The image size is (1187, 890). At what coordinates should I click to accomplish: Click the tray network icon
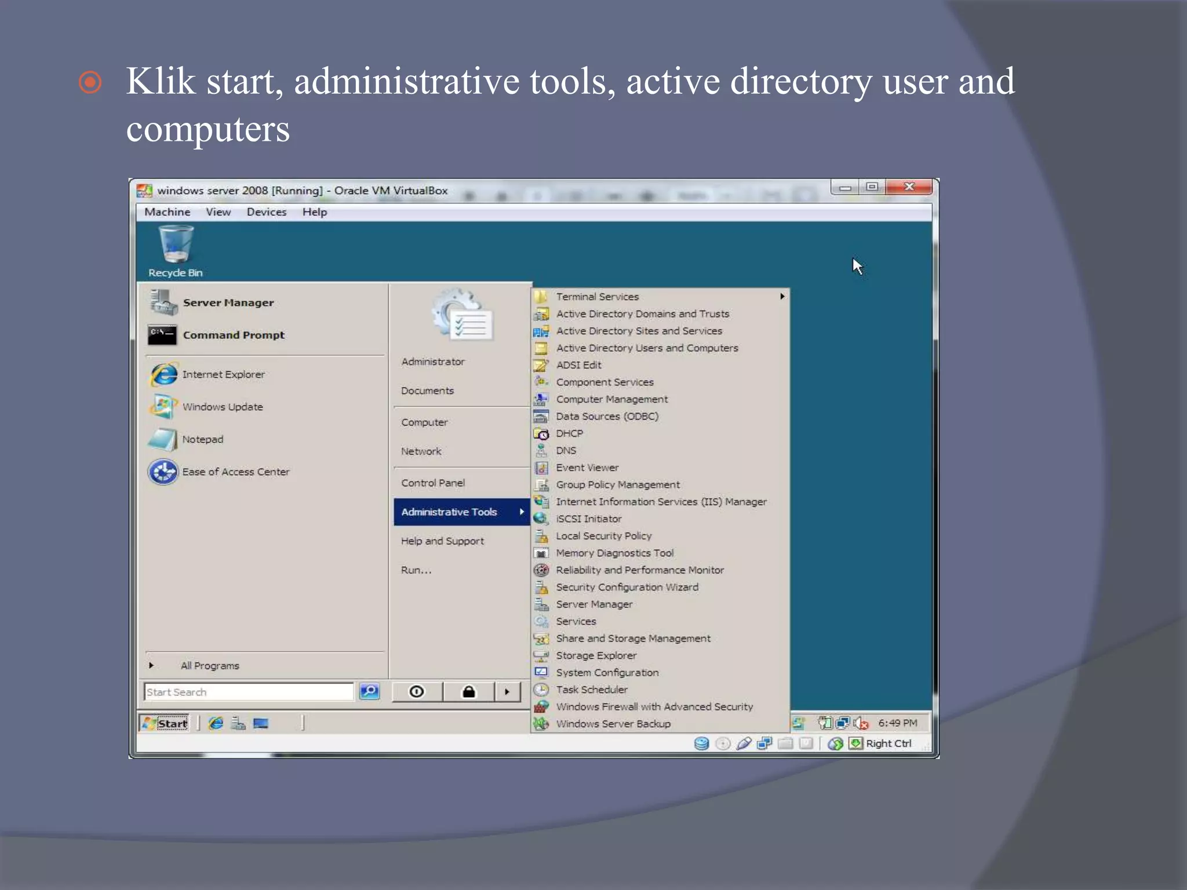click(x=842, y=723)
